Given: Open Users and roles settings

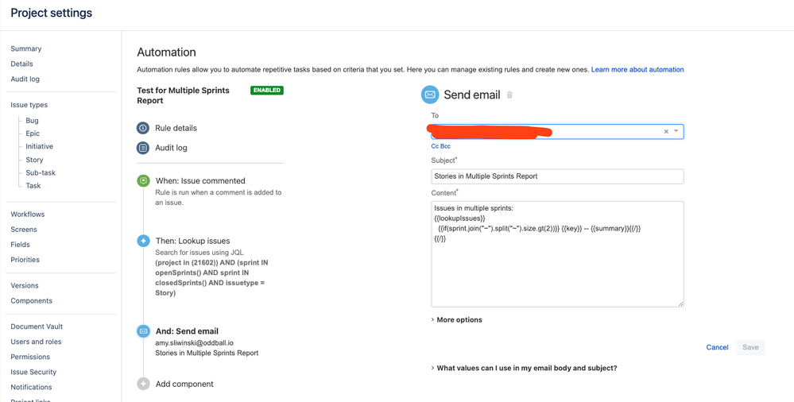Looking at the screenshot, I should [36, 342].
